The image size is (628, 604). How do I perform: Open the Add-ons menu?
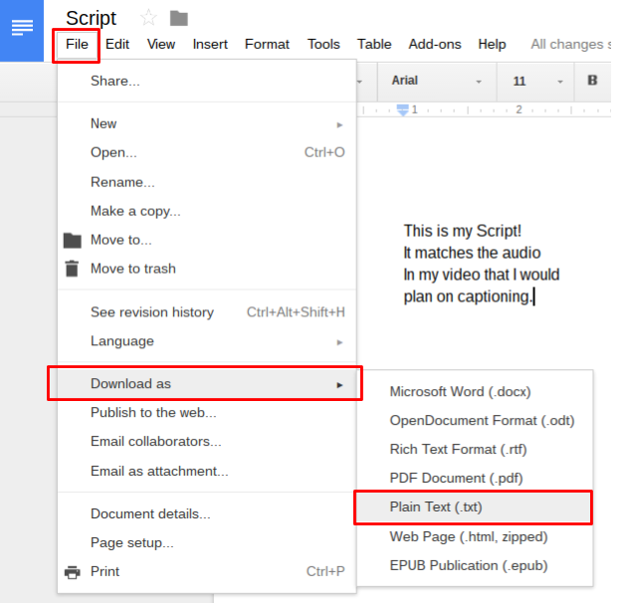[x=435, y=44]
